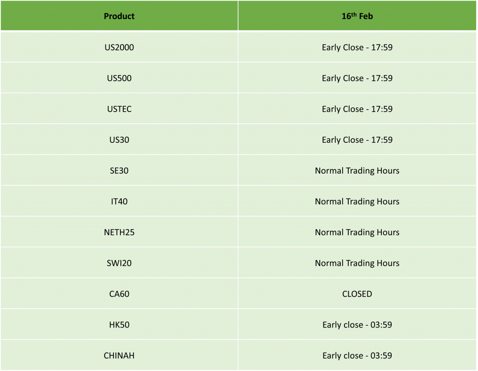Select the US500 product cell
The width and height of the screenshot is (478, 371).
coord(119,78)
